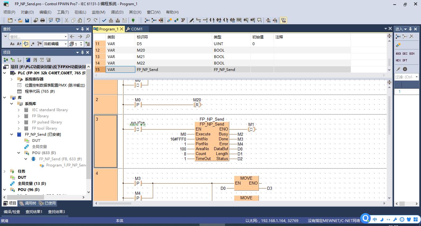This screenshot has width=421, height=226.
Task: Switch to the COM1 tab
Action: [x=134, y=29]
